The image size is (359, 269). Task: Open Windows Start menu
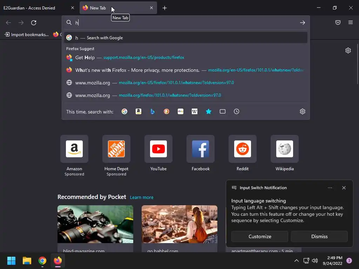[11, 261]
